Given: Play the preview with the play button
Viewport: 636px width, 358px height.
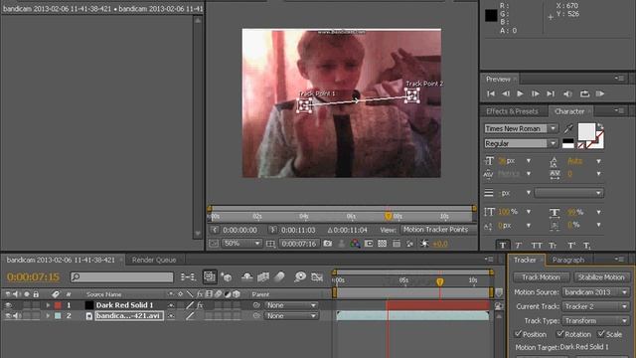Looking at the screenshot, I should (520, 93).
